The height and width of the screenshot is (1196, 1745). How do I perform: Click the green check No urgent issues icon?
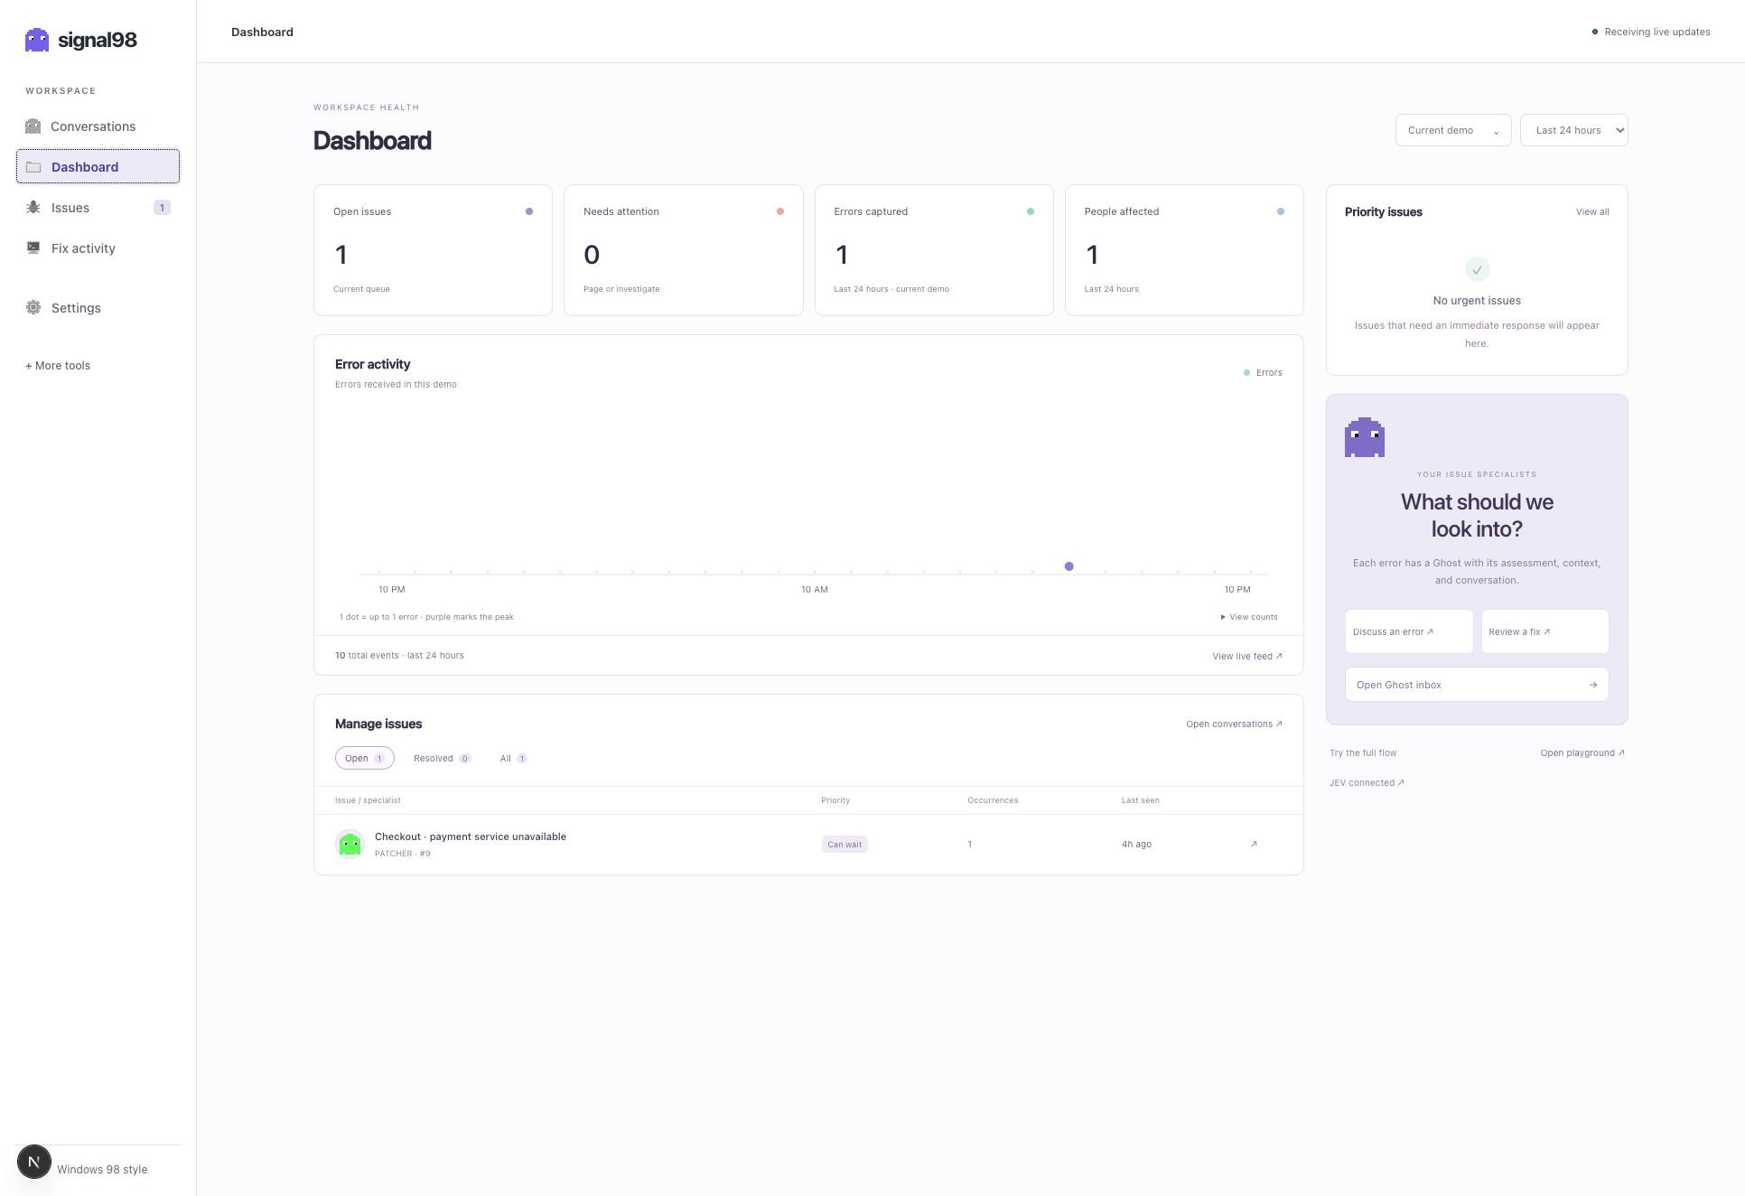pos(1477,269)
